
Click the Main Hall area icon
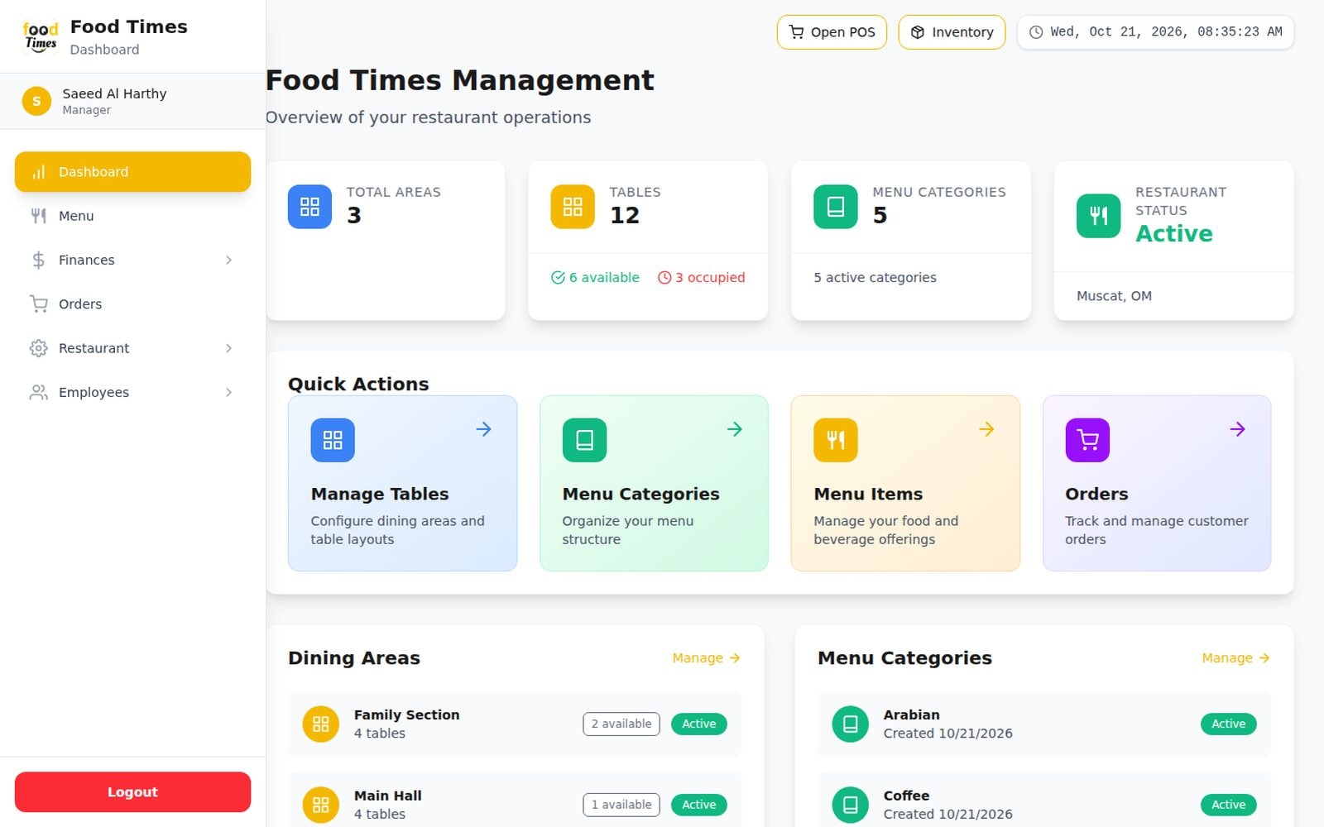pos(321,805)
